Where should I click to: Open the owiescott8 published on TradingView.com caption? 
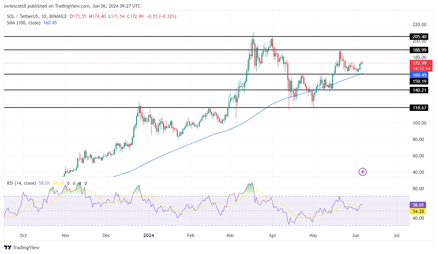click(x=73, y=6)
